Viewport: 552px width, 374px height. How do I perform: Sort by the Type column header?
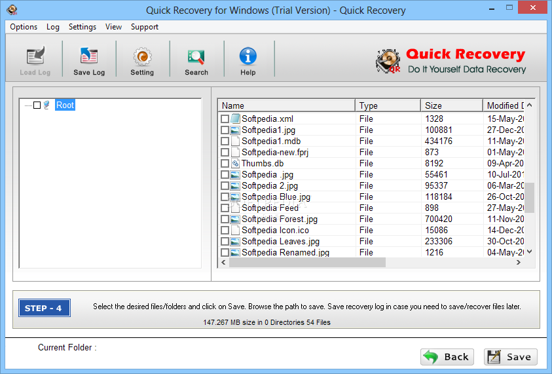pos(388,105)
